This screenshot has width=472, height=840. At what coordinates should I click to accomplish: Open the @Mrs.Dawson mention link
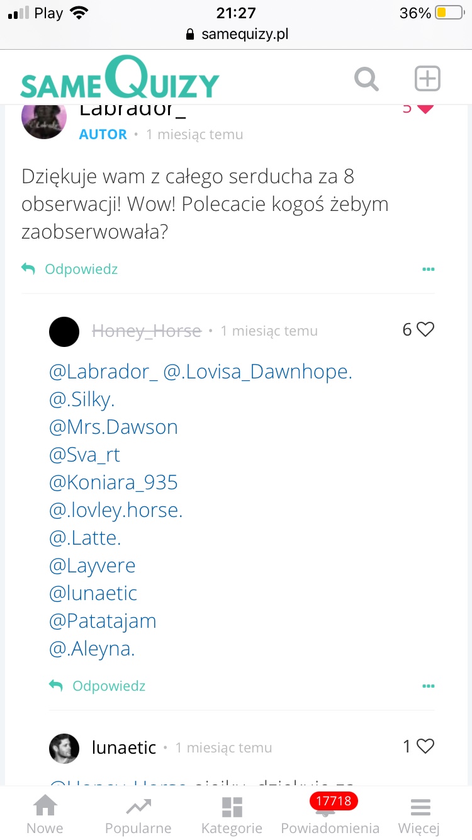coord(113,427)
